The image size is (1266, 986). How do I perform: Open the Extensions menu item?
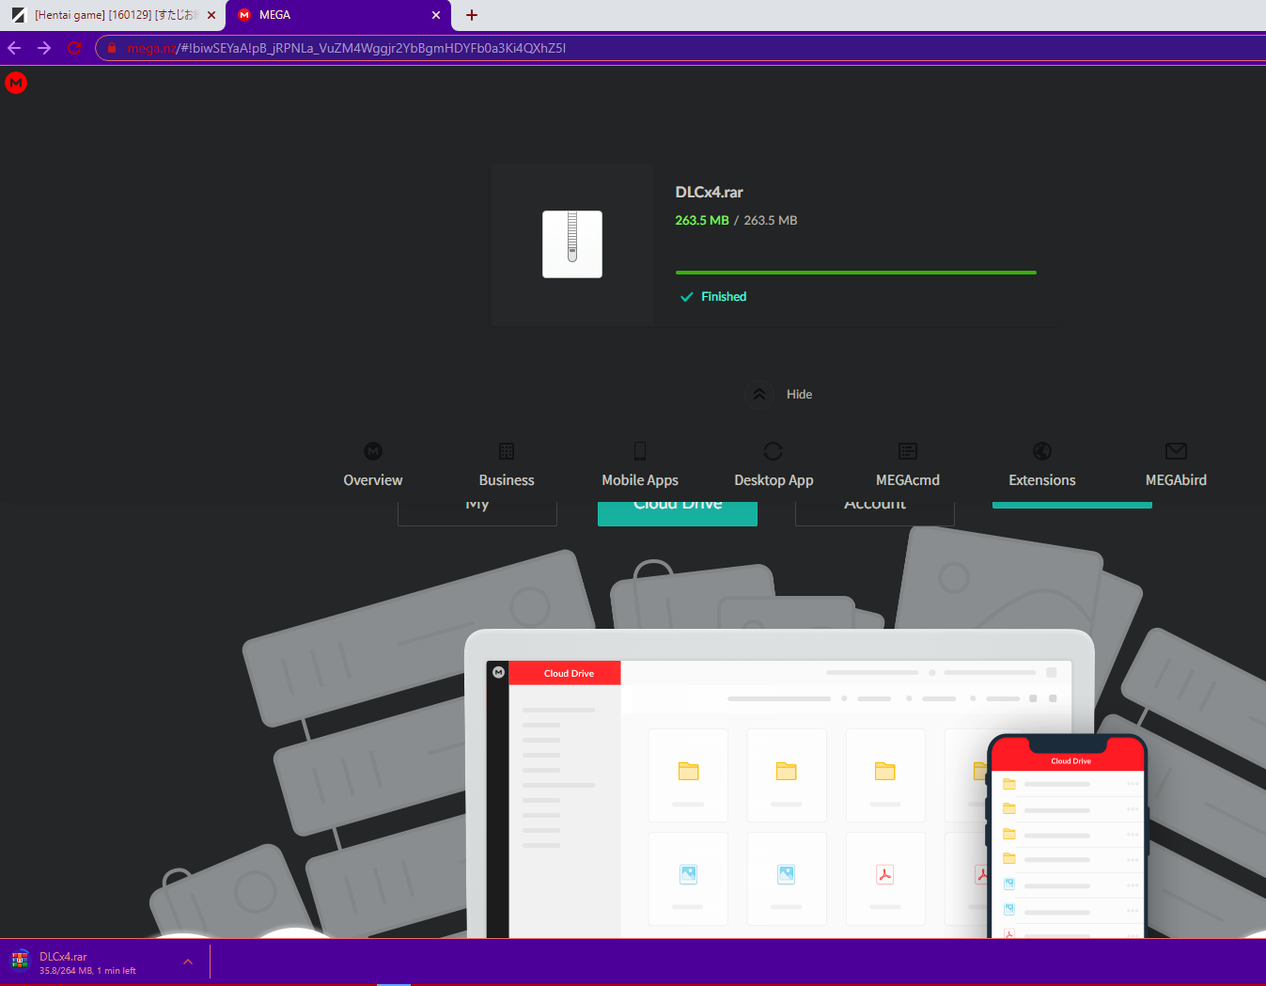(1042, 480)
